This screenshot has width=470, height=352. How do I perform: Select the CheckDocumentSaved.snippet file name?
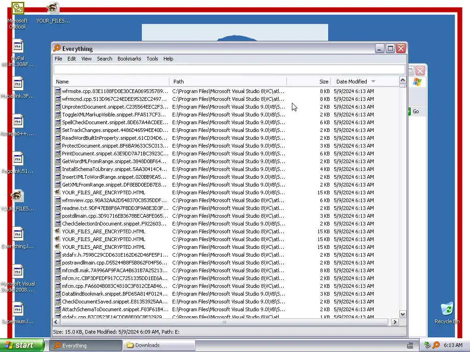pos(115,302)
